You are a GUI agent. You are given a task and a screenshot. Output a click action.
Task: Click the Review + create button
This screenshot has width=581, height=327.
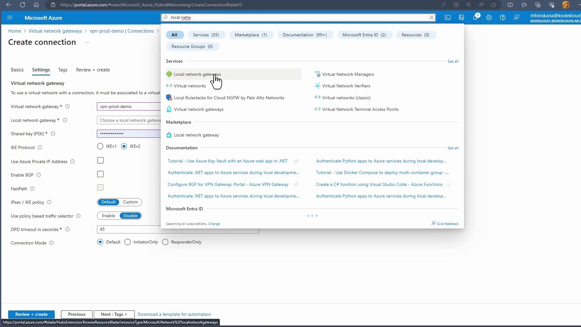(31, 314)
